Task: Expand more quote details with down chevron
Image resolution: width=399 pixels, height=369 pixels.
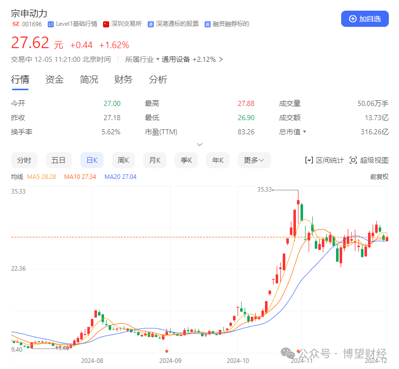Action: [200, 144]
